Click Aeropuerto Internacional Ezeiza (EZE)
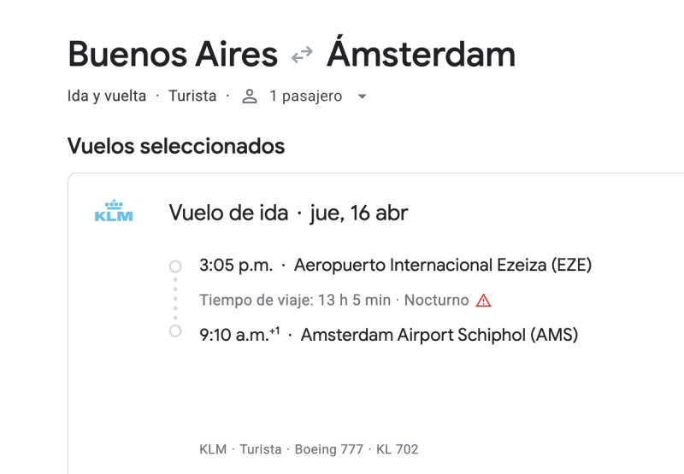This screenshot has height=474, width=684. point(443,266)
